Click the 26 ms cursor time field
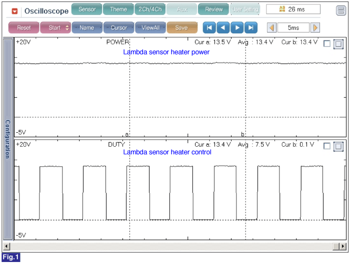Screen dimensions: 350x263 (293, 9)
